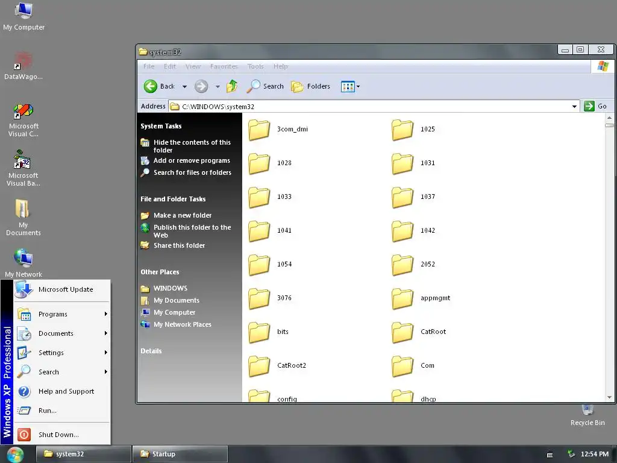
Task: Click the Start orb button
Action: click(15, 455)
